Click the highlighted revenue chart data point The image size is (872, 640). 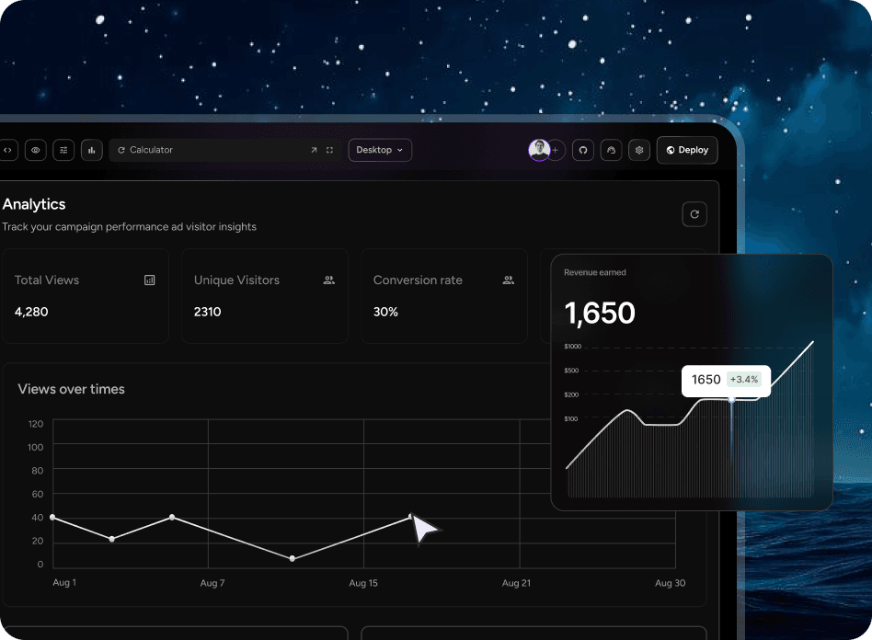click(732, 399)
